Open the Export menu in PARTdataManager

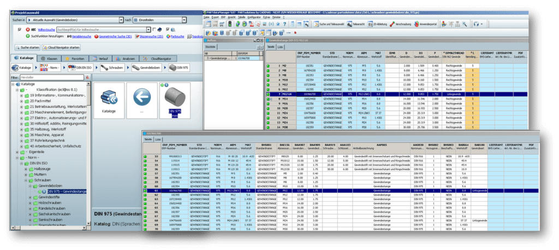tap(215, 17)
